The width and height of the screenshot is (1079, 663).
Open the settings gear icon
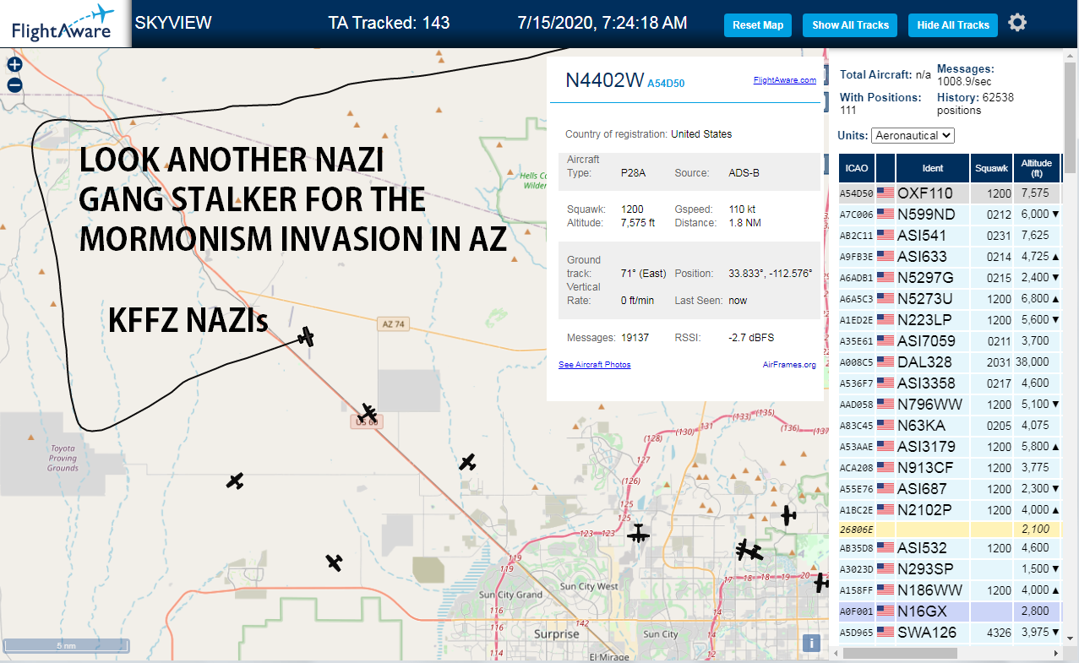pos(1017,23)
